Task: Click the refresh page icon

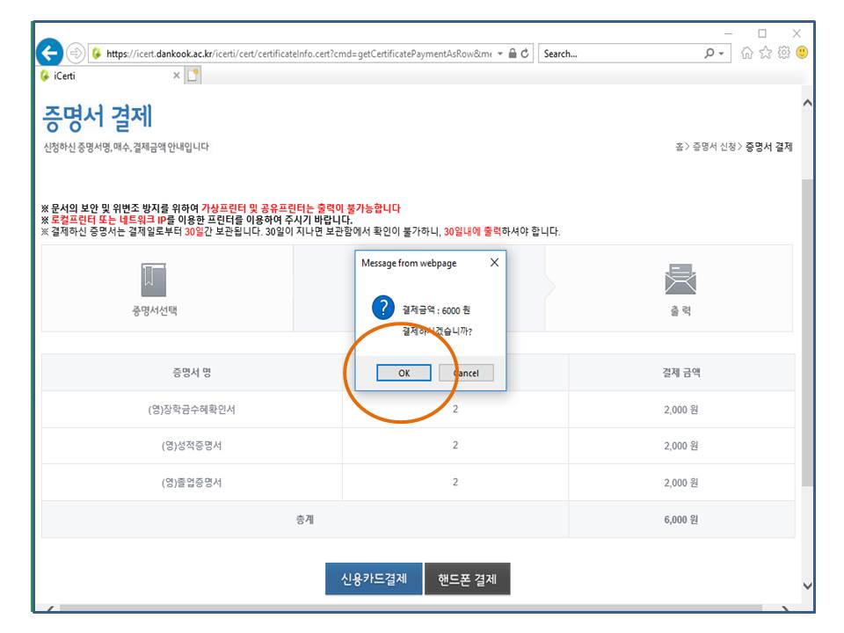Action: 525,54
